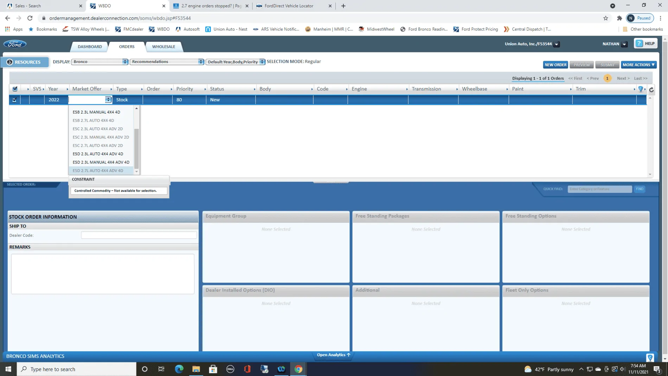Click the Remarks text area
The width and height of the screenshot is (668, 376).
103,274
